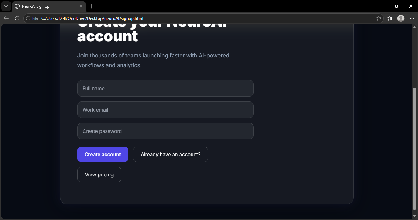Viewport: 418px width, 220px height.
Task: Open a new tab with the plus icon
Action: click(x=92, y=6)
